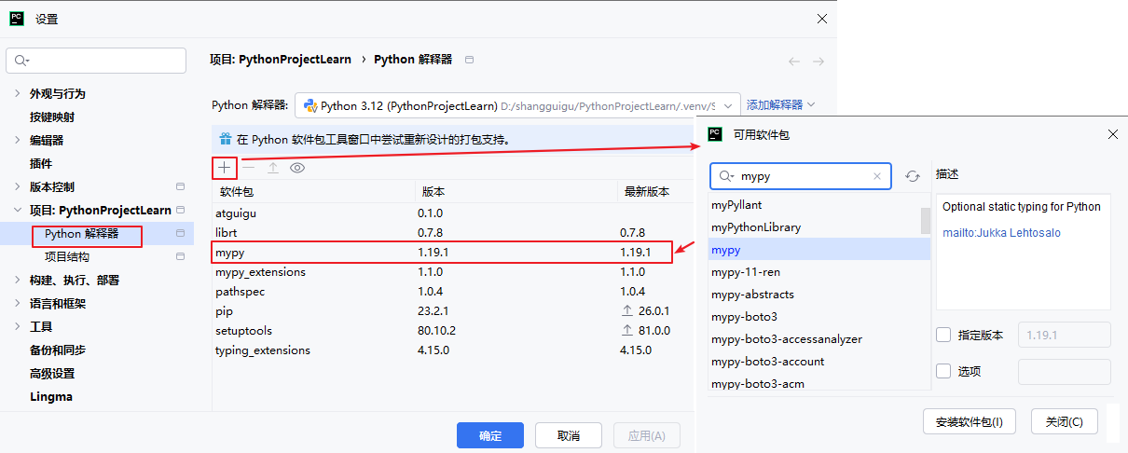This screenshot has width=1128, height=453.
Task: Select the setuptools package row
Action: pos(453,330)
